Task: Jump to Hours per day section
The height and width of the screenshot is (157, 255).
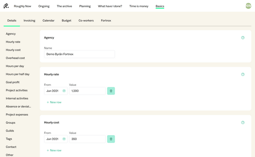Action: click(x=15, y=66)
